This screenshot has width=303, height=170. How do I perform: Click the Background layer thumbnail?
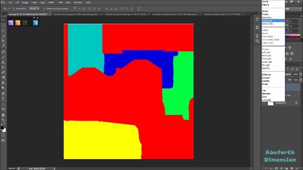(x=270, y=103)
